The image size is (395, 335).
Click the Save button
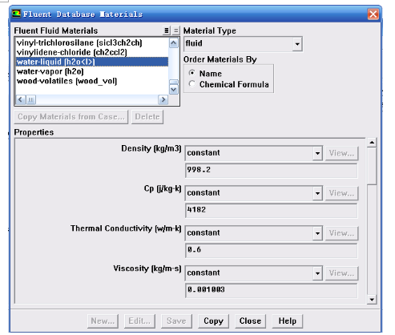coord(176,321)
